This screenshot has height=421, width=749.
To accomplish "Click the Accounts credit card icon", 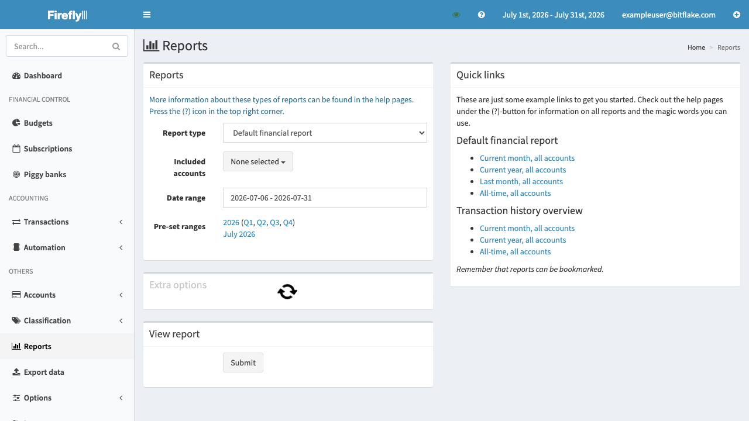I will pos(16,295).
